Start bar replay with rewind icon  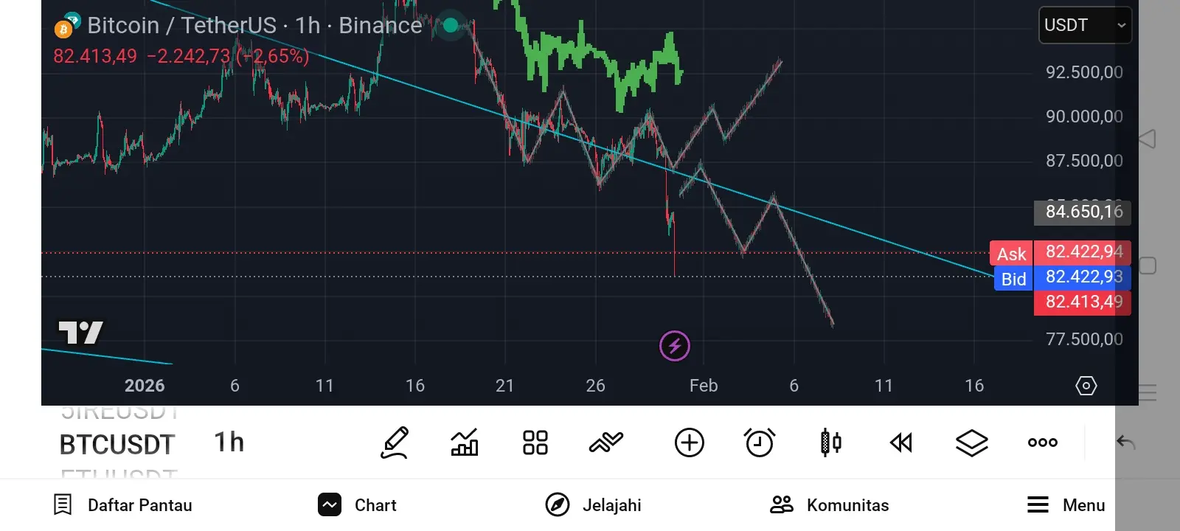tap(901, 442)
